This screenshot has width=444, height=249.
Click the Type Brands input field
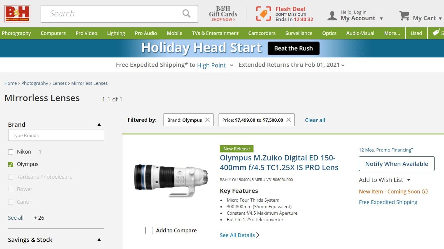56,135
